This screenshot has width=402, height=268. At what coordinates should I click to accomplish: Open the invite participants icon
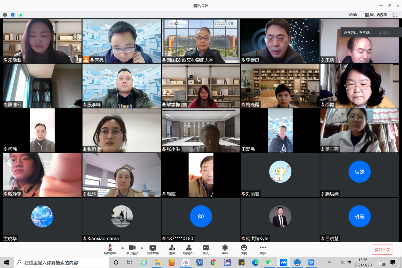click(172, 249)
